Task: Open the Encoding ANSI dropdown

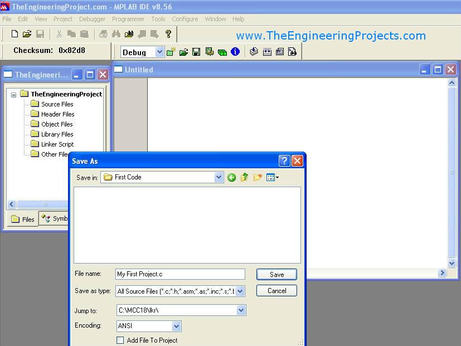Action: (x=176, y=326)
